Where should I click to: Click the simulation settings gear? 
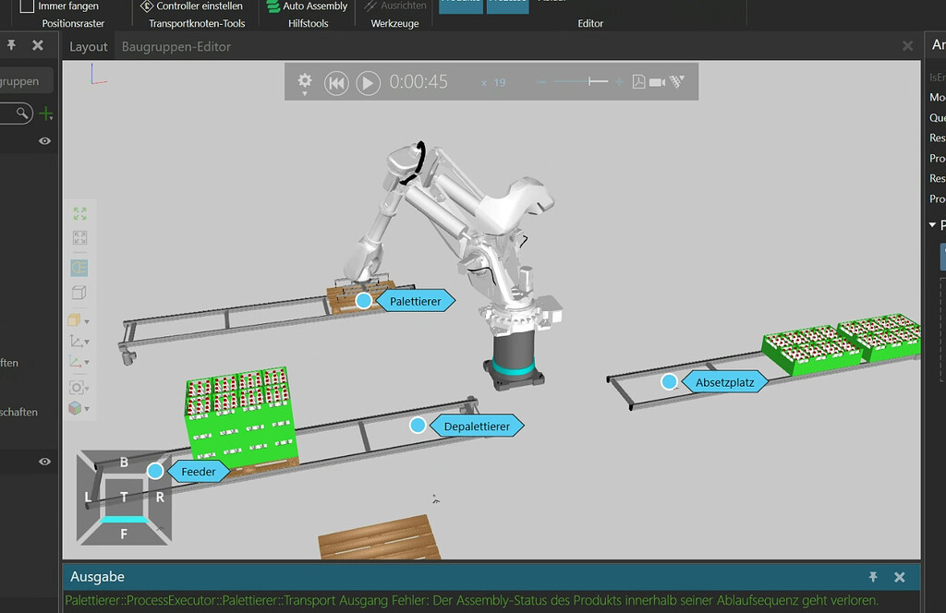tap(305, 81)
